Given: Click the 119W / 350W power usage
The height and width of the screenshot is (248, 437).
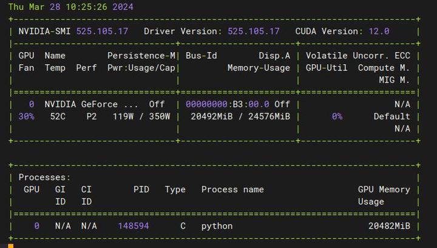Looking at the screenshot, I should (x=141, y=116).
